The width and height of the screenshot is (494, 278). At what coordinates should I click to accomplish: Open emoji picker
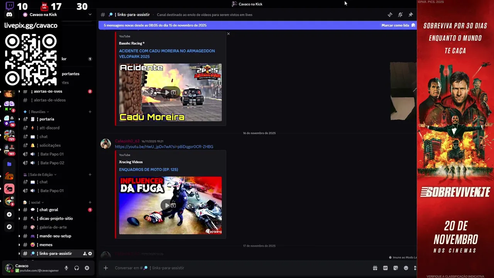(x=406, y=268)
